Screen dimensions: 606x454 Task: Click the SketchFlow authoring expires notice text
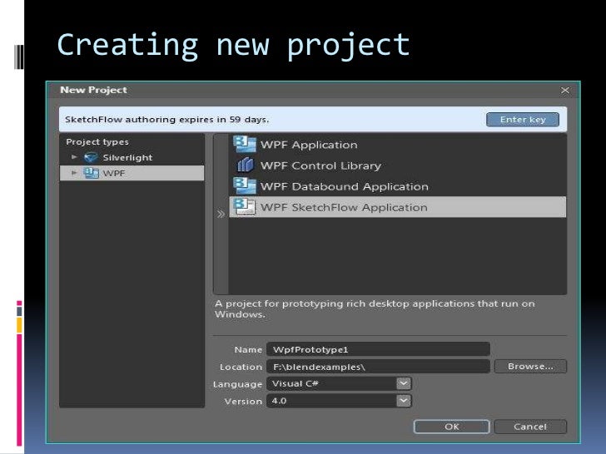coord(166,119)
